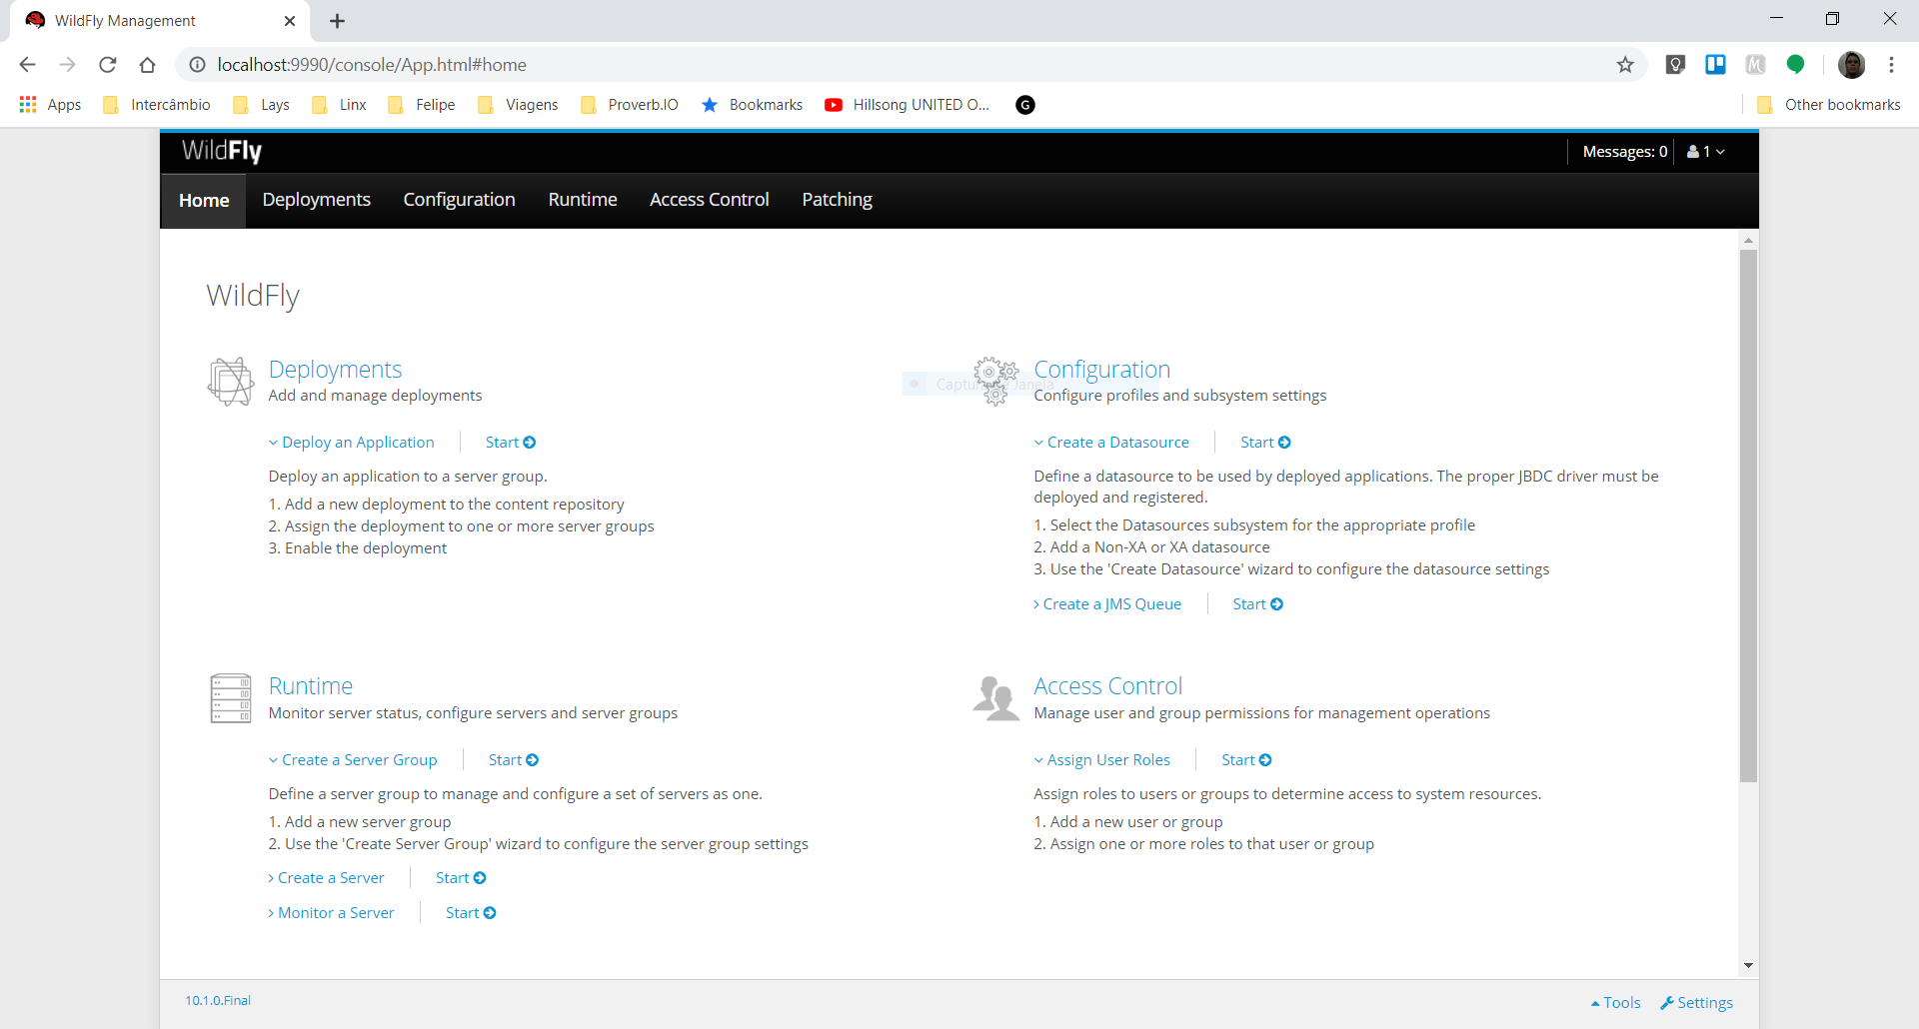Start the Create a Datasource task
Viewport: 1919px width, 1029px height.
click(1265, 443)
